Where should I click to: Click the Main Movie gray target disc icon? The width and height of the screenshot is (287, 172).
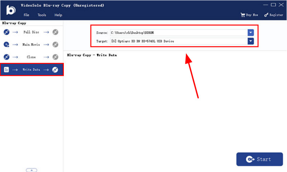point(55,45)
